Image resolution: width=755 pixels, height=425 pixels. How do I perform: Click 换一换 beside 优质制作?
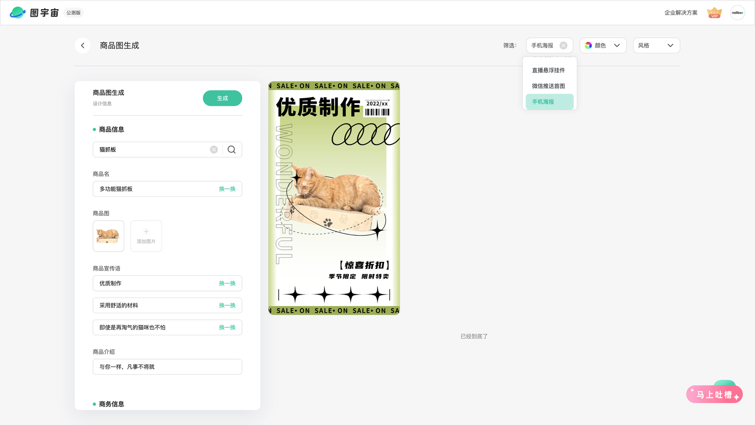(x=227, y=284)
